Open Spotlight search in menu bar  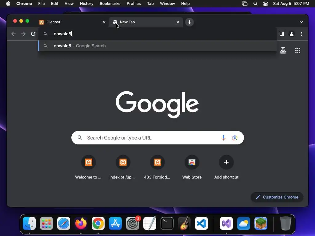(x=255, y=4)
